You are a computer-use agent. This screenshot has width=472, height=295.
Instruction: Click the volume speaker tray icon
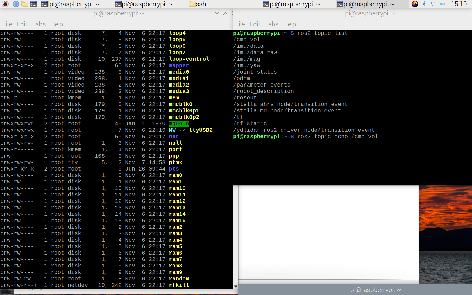[442, 4]
